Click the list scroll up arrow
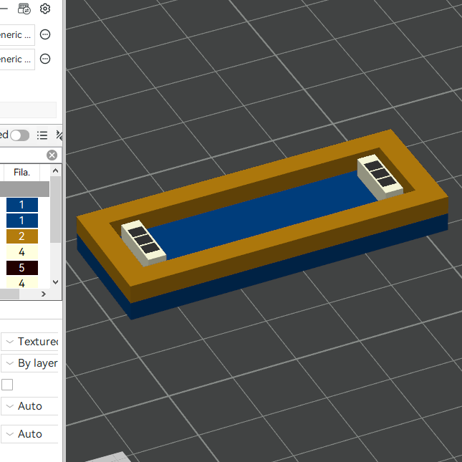The height and width of the screenshot is (462, 462). tap(55, 170)
